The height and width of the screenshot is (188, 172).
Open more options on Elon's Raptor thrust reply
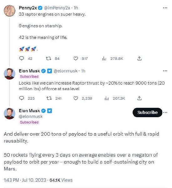tap(165, 71)
